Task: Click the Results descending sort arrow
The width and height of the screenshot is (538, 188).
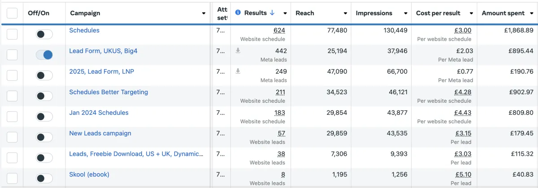Action: 272,13
